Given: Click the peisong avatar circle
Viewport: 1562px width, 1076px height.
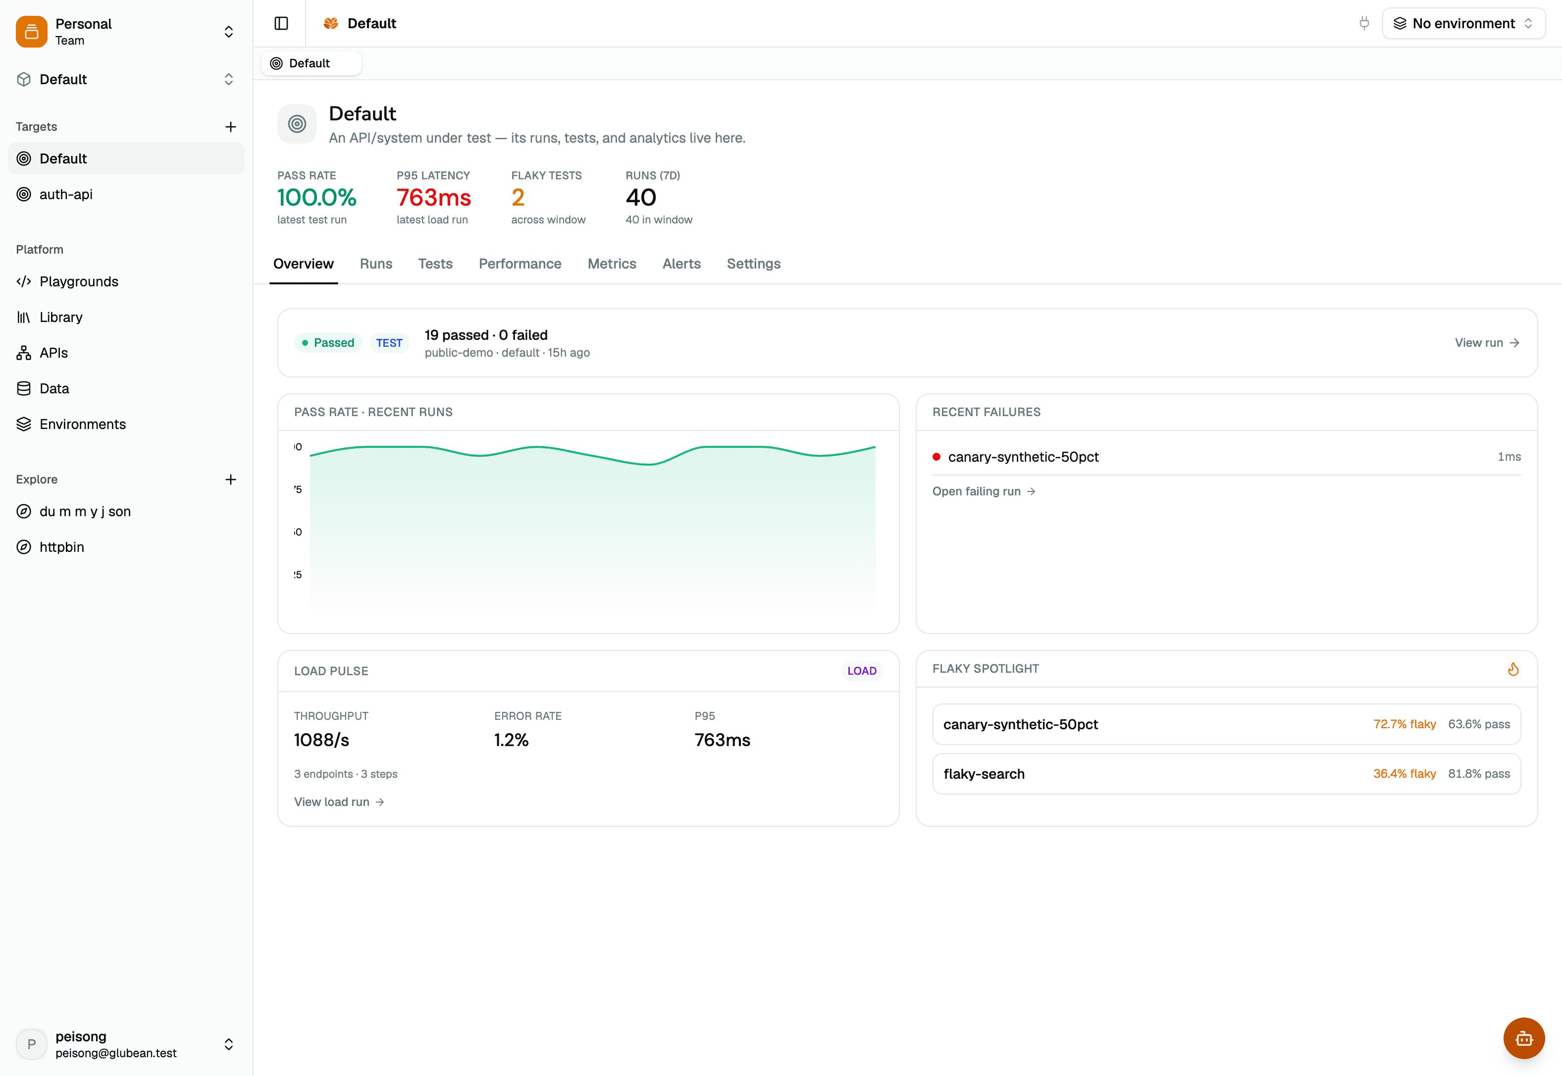Looking at the screenshot, I should (x=32, y=1044).
